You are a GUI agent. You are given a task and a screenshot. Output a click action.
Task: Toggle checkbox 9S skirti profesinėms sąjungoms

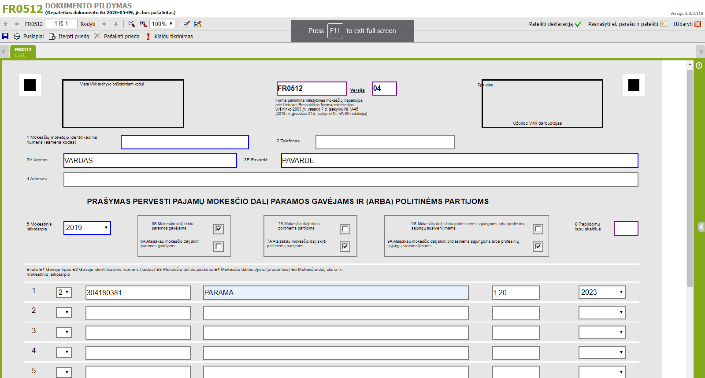tap(538, 229)
